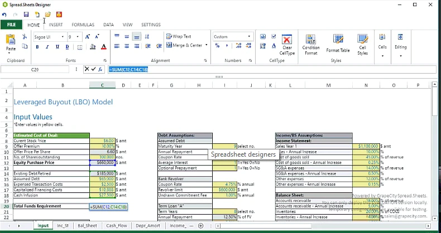This screenshot has height=233, width=441.
Task: Open the Custom number format dropdown
Action: [x=232, y=37]
